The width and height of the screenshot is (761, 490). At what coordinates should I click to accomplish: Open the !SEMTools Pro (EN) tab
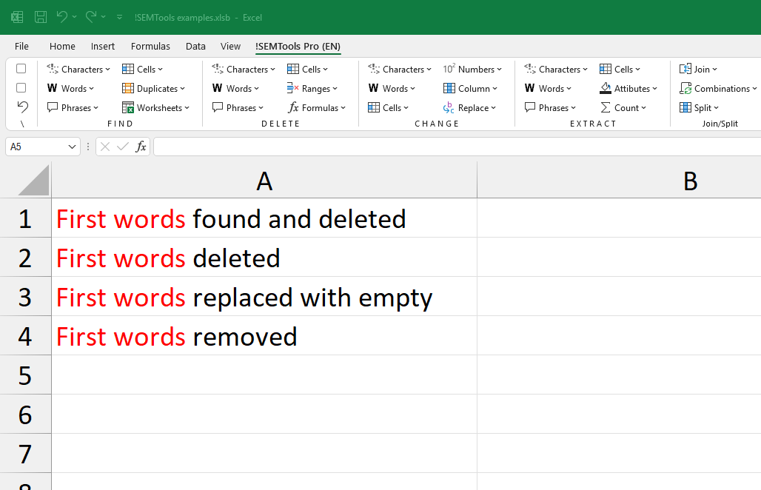[x=298, y=46]
